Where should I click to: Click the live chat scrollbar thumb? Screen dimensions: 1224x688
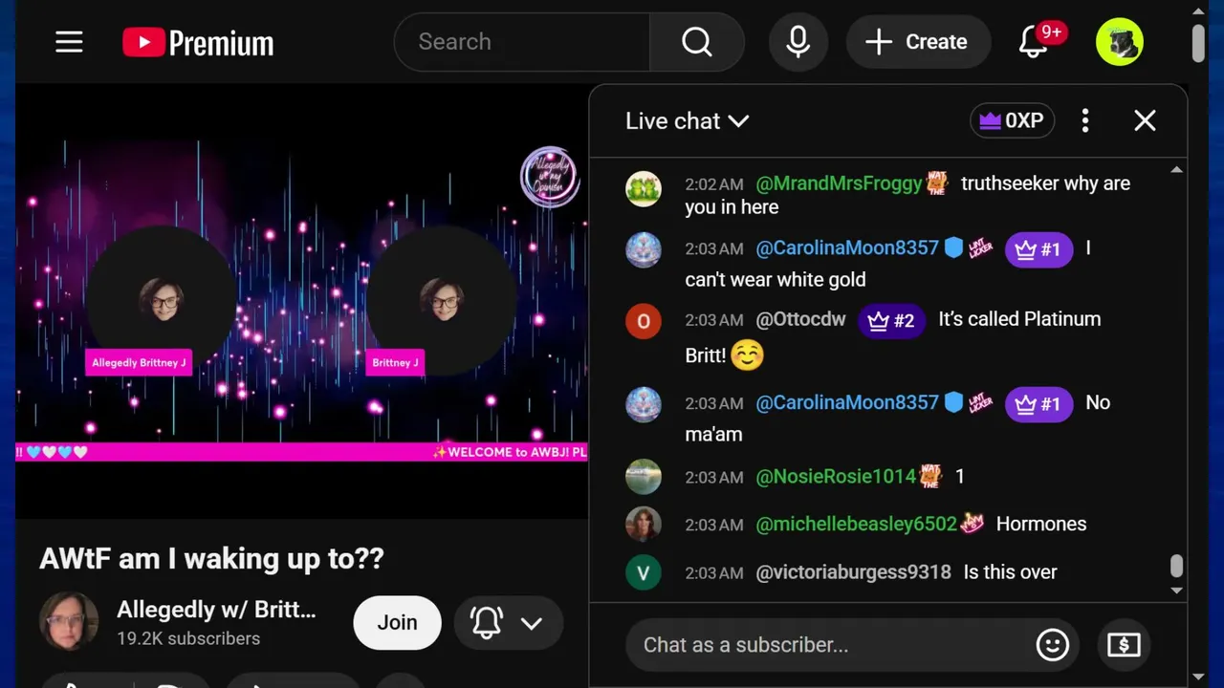point(1177,566)
